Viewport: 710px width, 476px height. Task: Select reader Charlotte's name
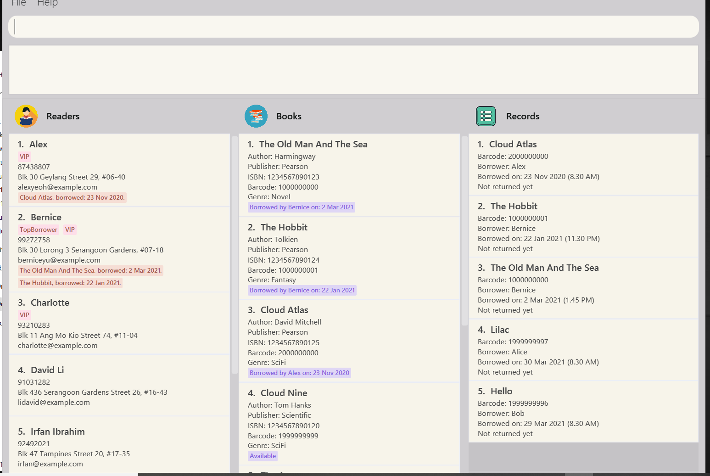[50, 302]
